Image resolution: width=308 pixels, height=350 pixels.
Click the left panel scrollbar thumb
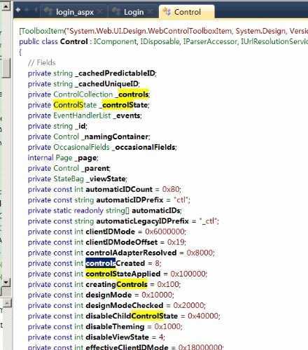click(6, 68)
